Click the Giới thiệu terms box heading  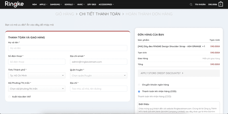144,104
